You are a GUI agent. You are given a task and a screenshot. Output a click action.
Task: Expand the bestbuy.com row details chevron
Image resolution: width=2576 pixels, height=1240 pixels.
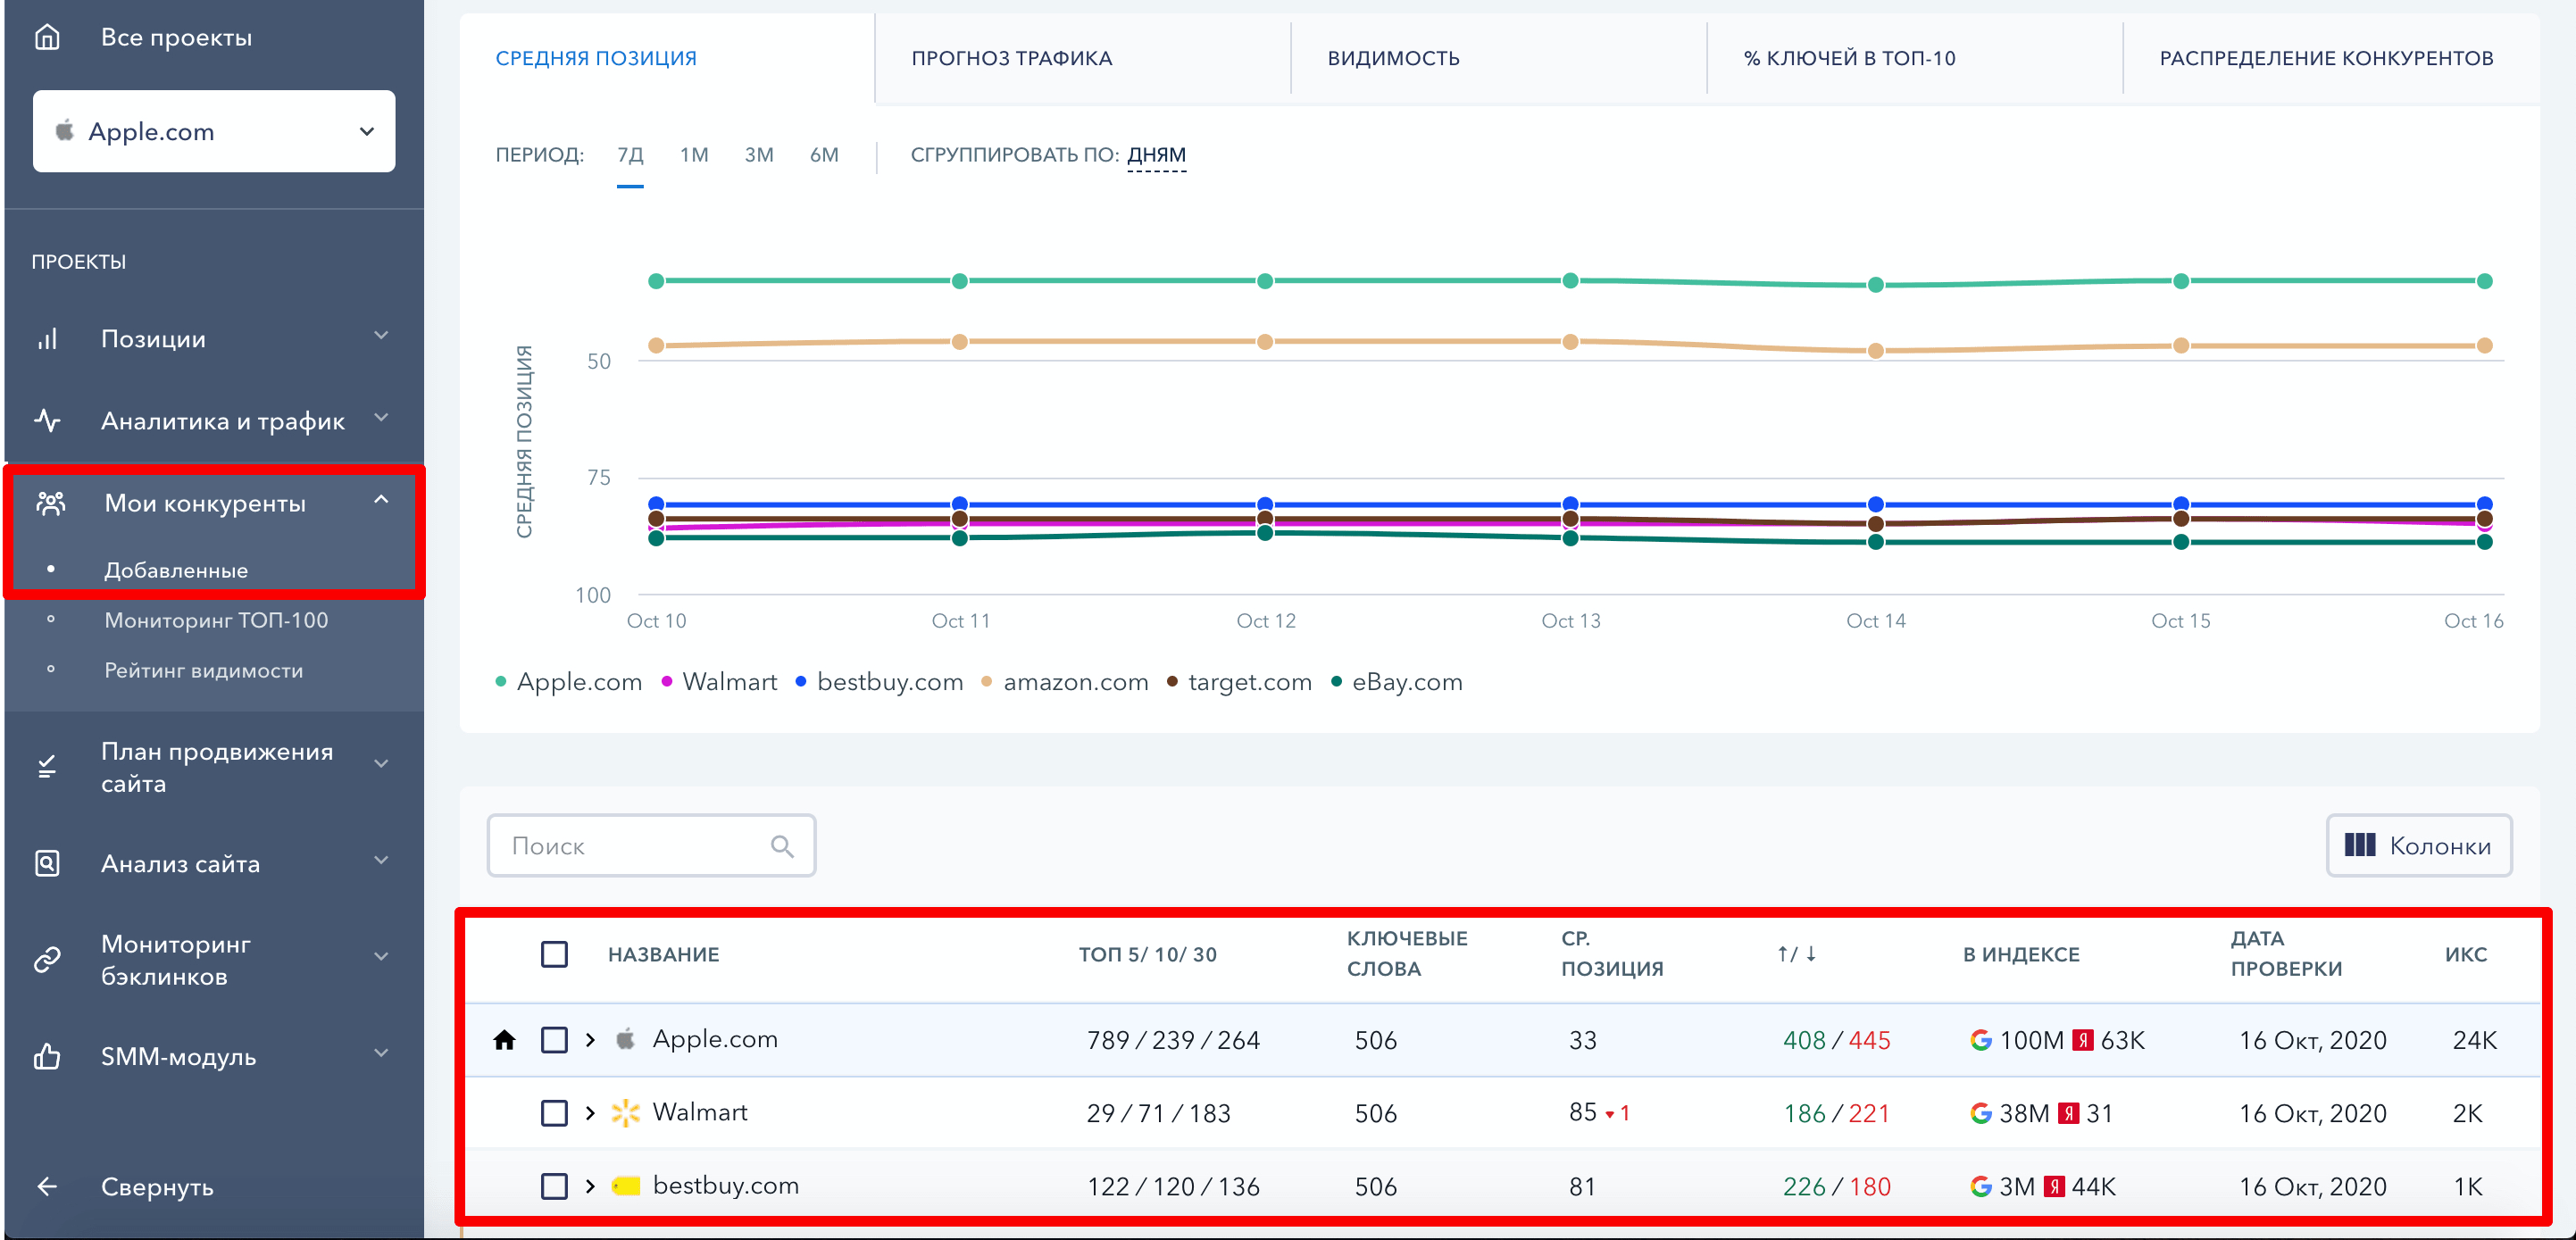click(590, 1186)
